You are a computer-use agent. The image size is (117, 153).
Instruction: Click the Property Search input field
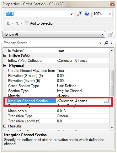pyautogui.click(x=51, y=43)
